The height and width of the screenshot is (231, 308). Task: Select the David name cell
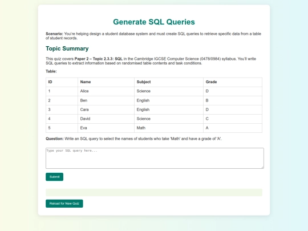(x=106, y=119)
